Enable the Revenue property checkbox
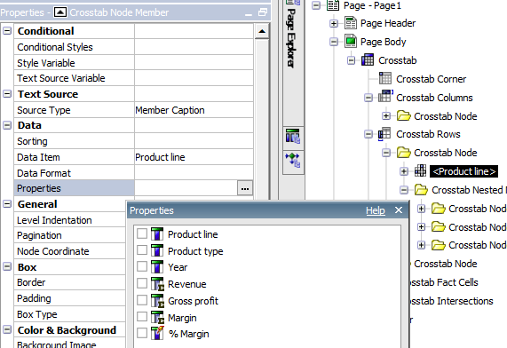This screenshot has height=348, width=507. click(x=142, y=283)
